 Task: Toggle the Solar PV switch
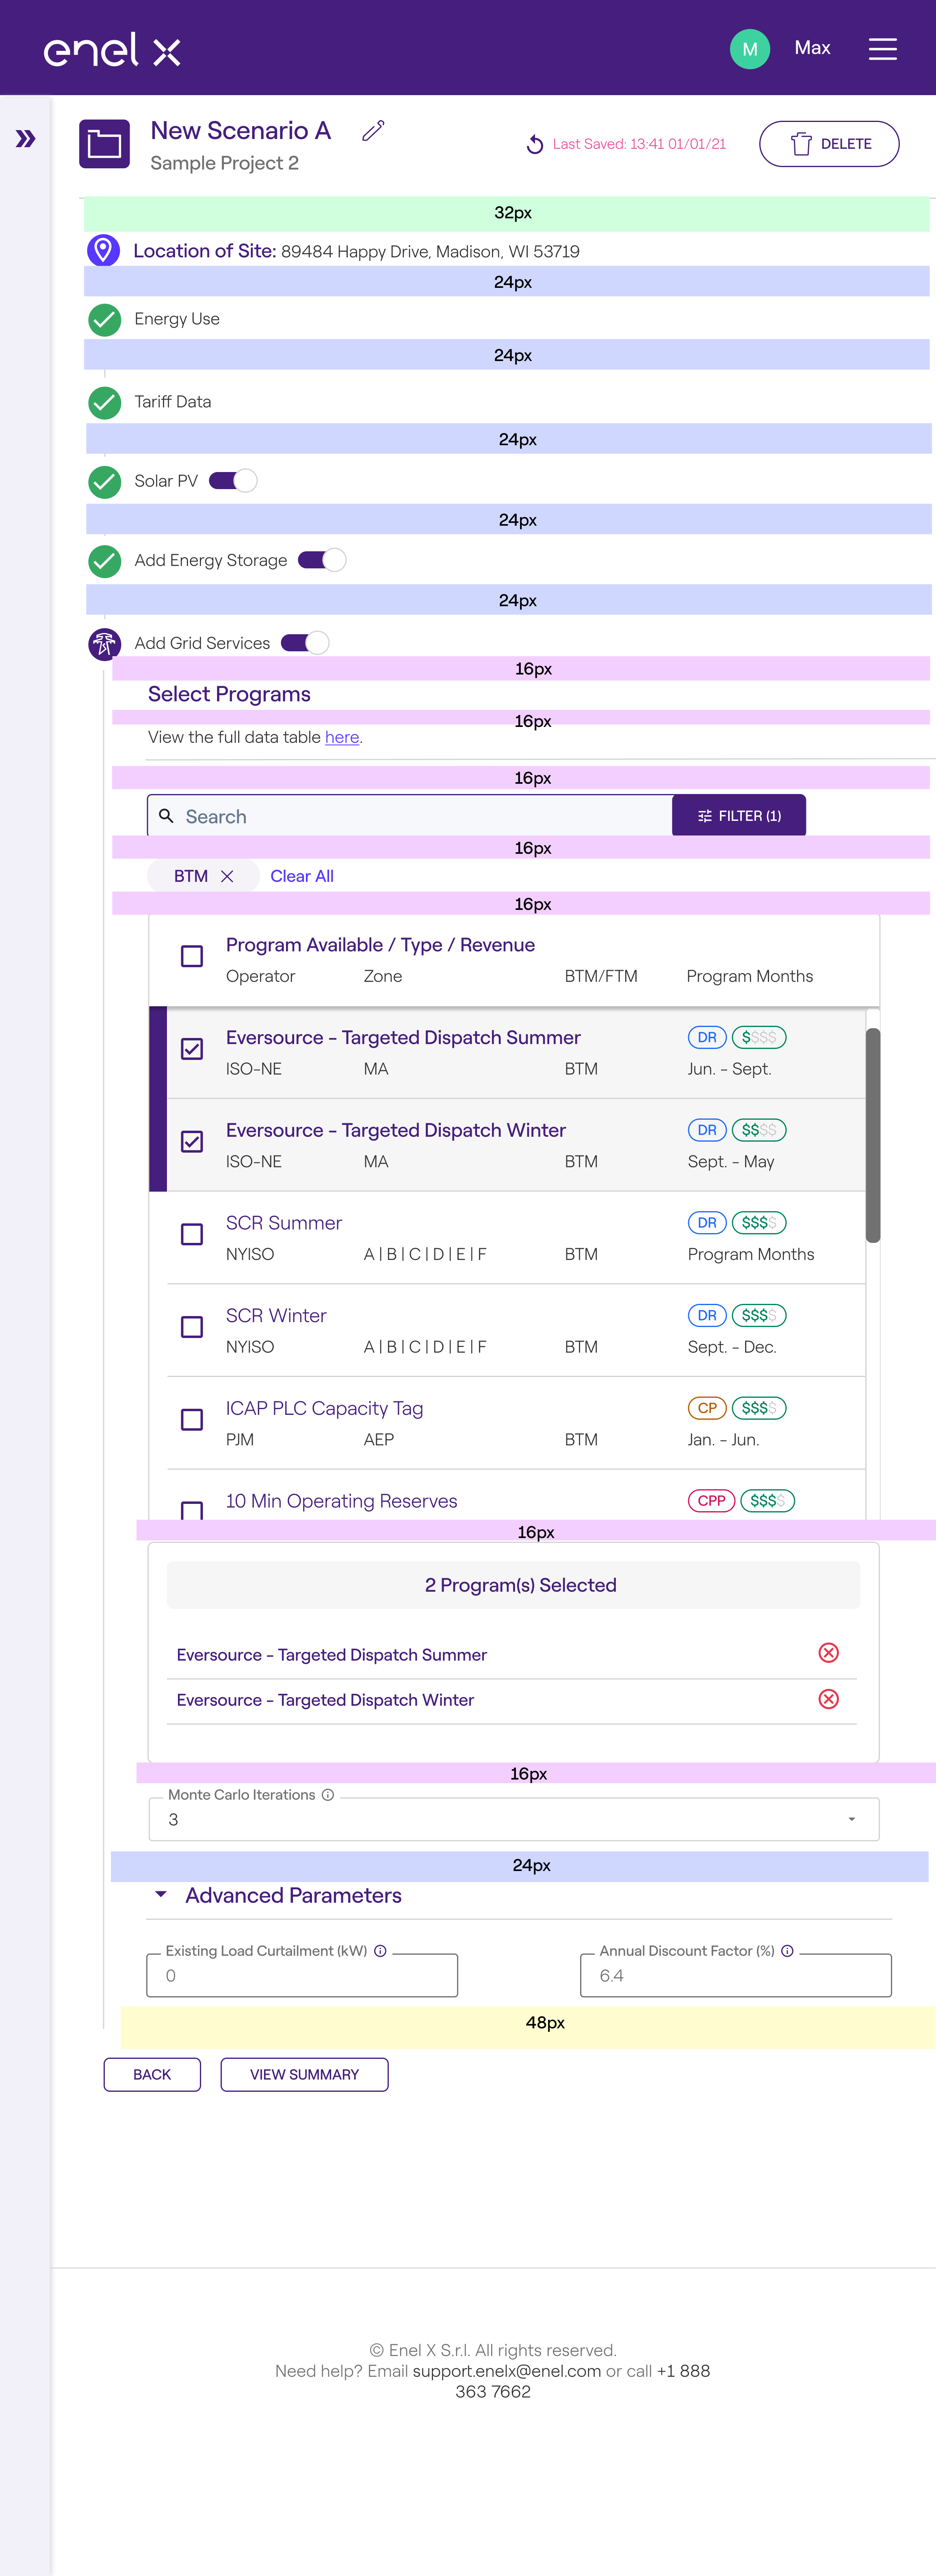pos(233,481)
